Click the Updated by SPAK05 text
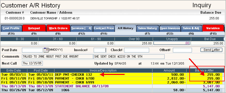The image size is (226, 93). 110,63
